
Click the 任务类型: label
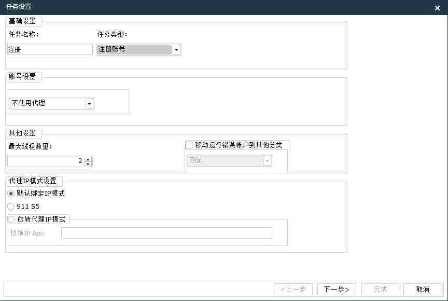point(113,34)
